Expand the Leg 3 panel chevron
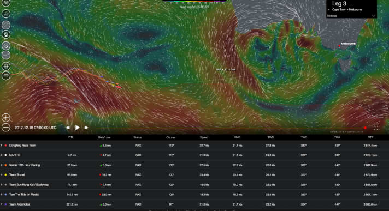 click(374, 16)
